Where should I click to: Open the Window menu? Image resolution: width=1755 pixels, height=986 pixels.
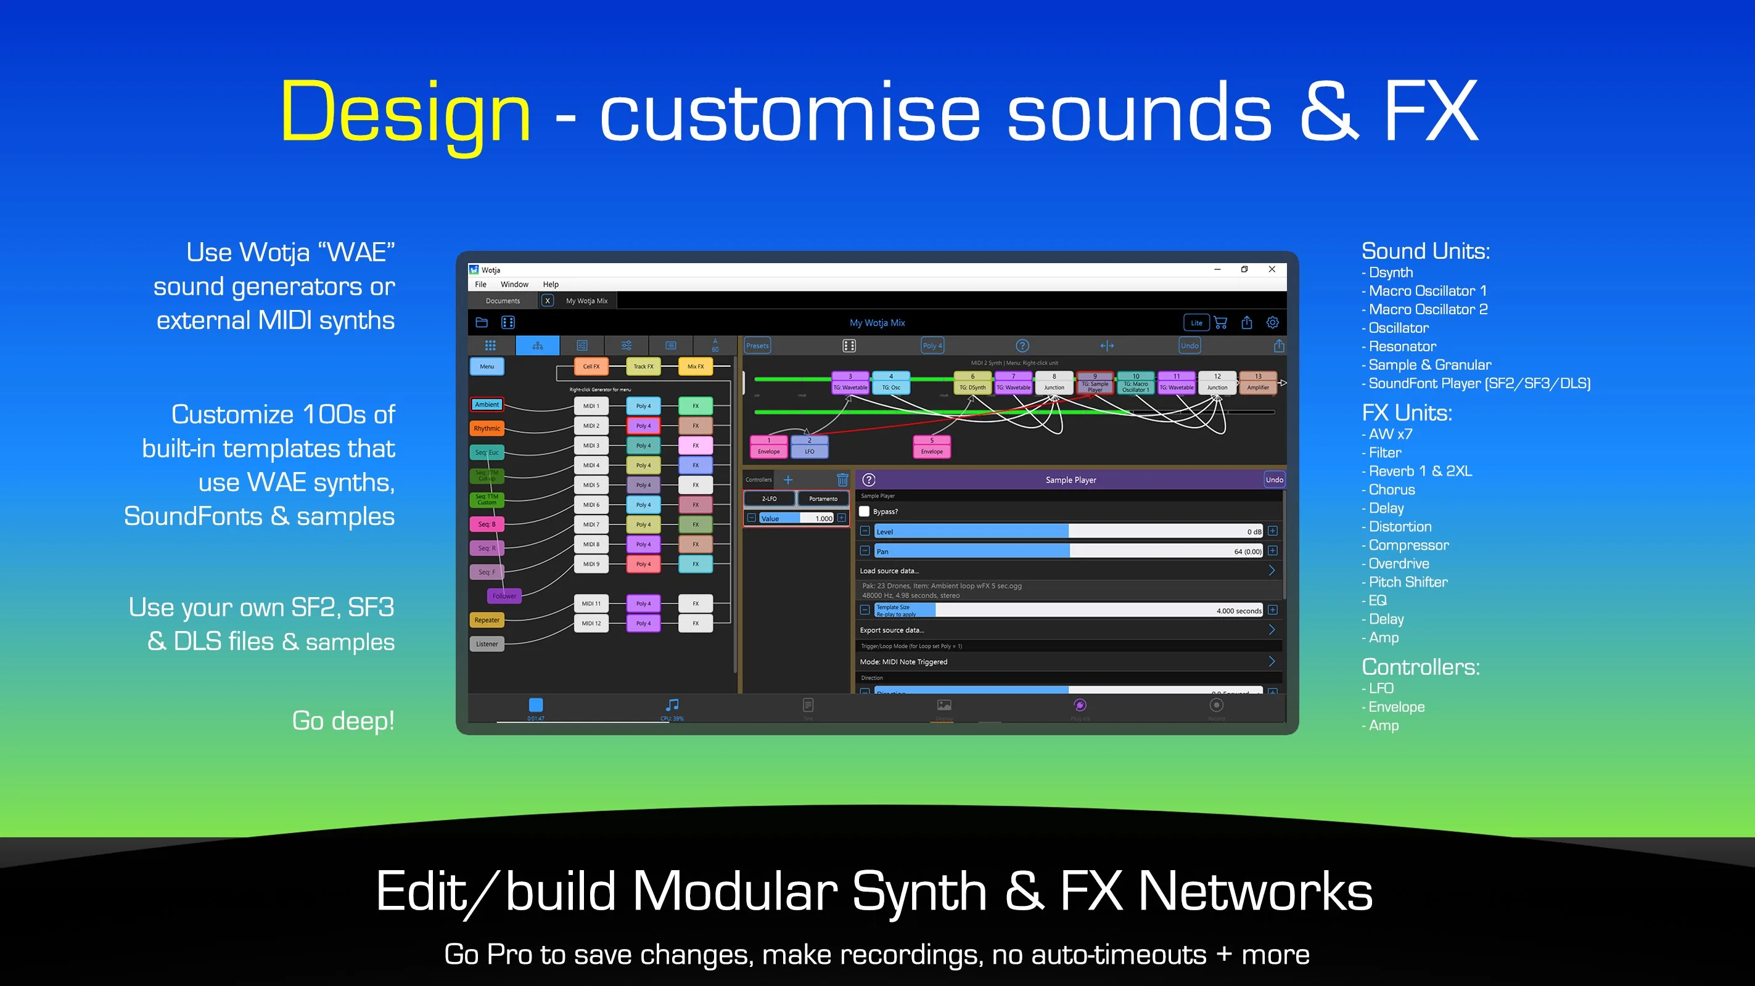pos(514,285)
